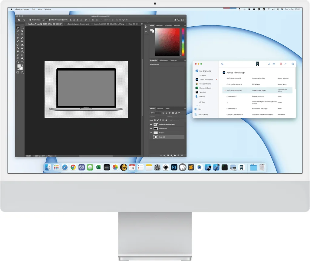Open the Swatches tab
Image resolution: width=310 pixels, height=261 pixels.
point(159,26)
